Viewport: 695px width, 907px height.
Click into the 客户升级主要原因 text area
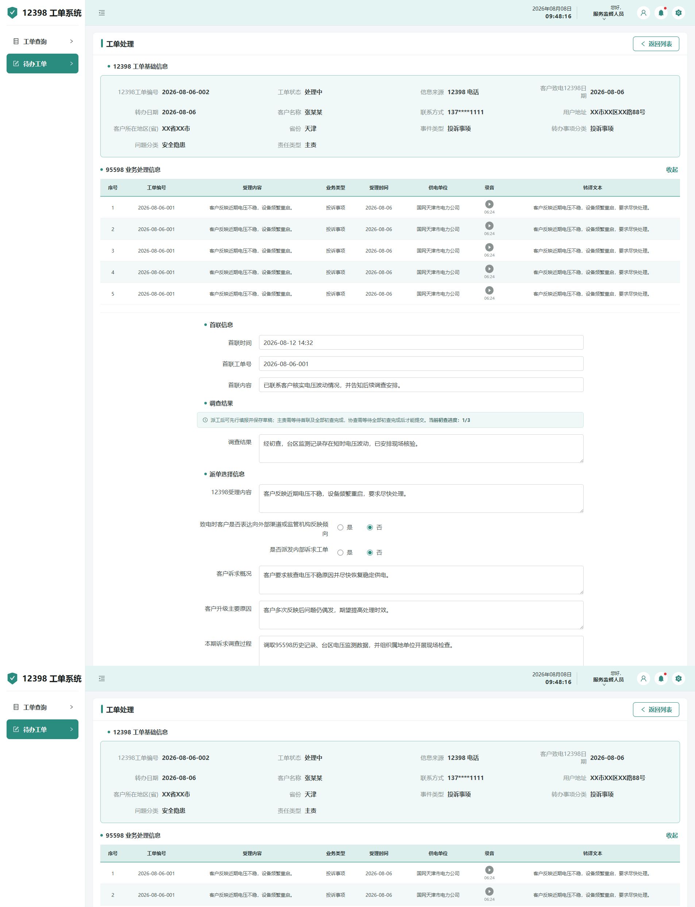click(x=421, y=615)
